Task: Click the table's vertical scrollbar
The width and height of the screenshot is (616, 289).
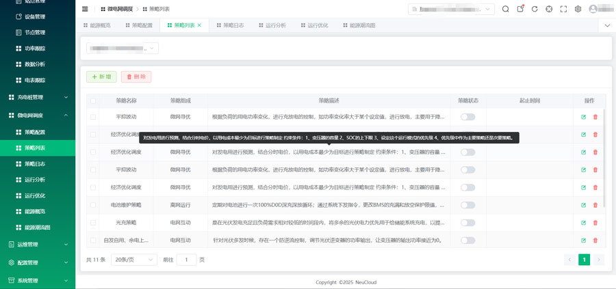Action: point(604,158)
